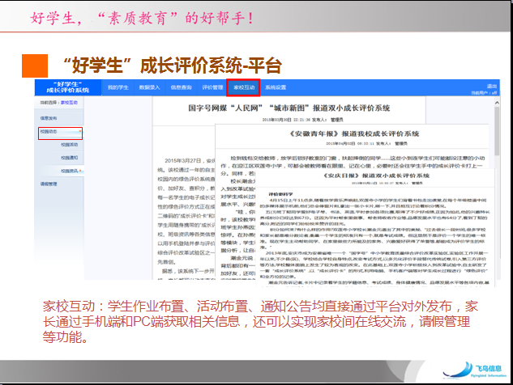Viewport: 513px width, 385px height.
Task: Click the highlighted 家校互动 tab
Action: (x=244, y=87)
